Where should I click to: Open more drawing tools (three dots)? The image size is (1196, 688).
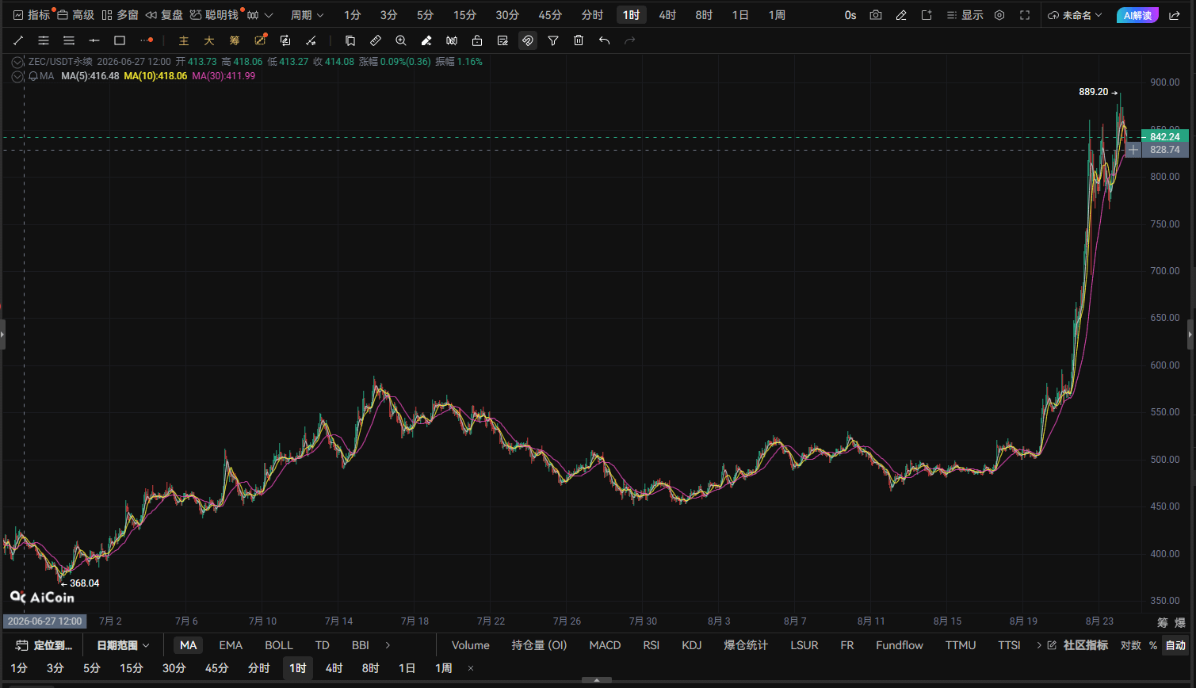[146, 40]
